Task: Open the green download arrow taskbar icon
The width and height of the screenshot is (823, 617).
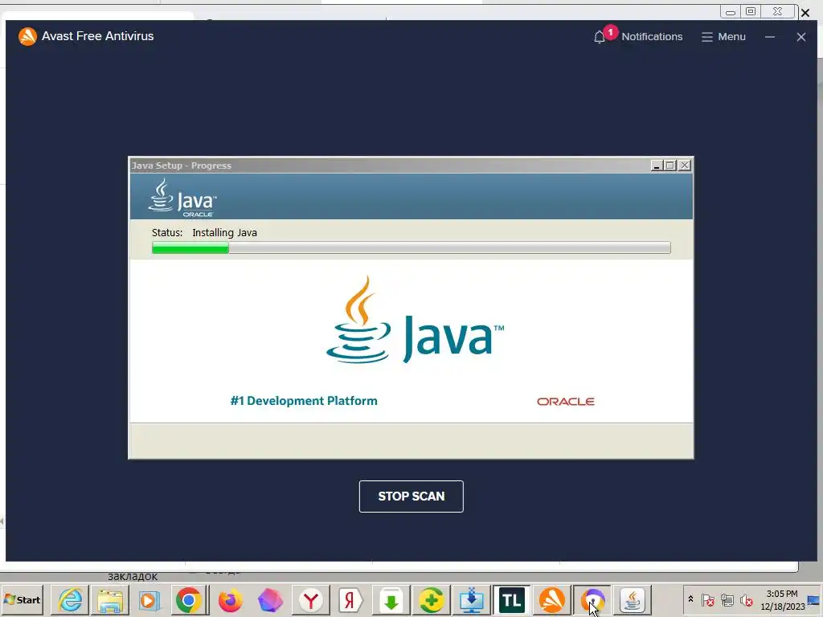Action: [391, 600]
